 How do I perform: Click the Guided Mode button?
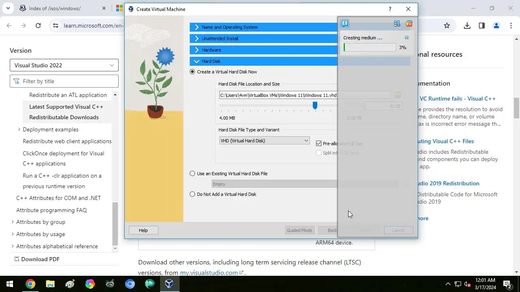(x=299, y=230)
